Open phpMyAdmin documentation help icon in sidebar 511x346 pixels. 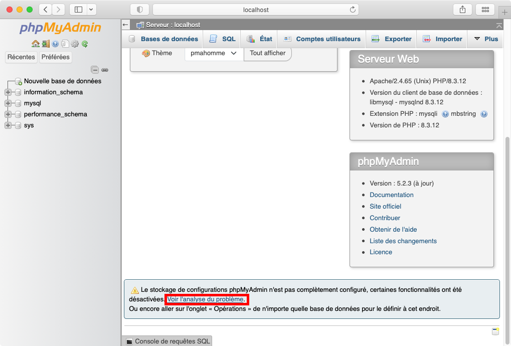[x=55, y=44]
